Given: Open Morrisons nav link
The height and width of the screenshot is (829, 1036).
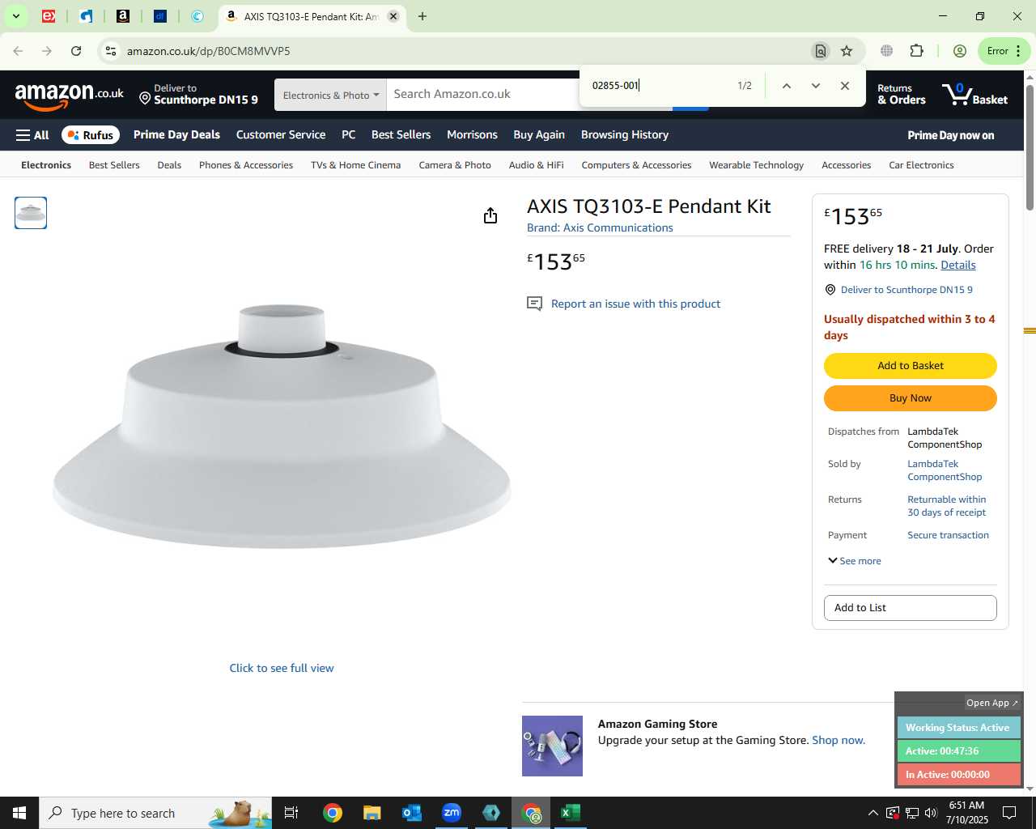Looking at the screenshot, I should point(472,135).
